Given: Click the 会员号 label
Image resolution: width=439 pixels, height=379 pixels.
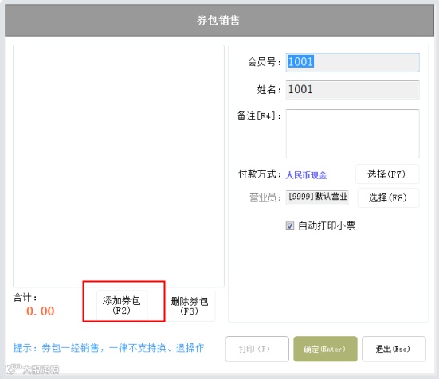Looking at the screenshot, I should coord(265,62).
